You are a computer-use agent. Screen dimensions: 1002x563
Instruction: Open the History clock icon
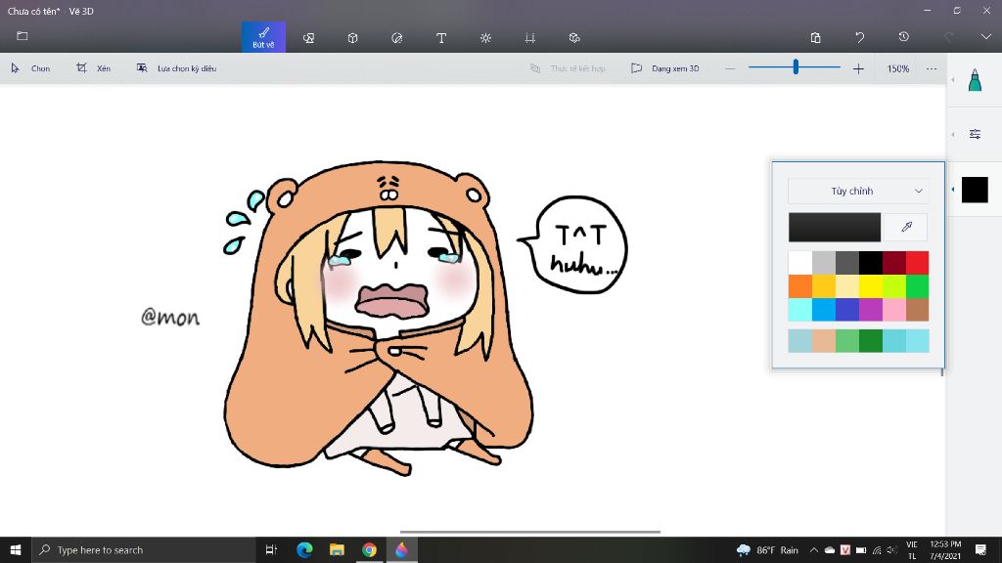[903, 37]
